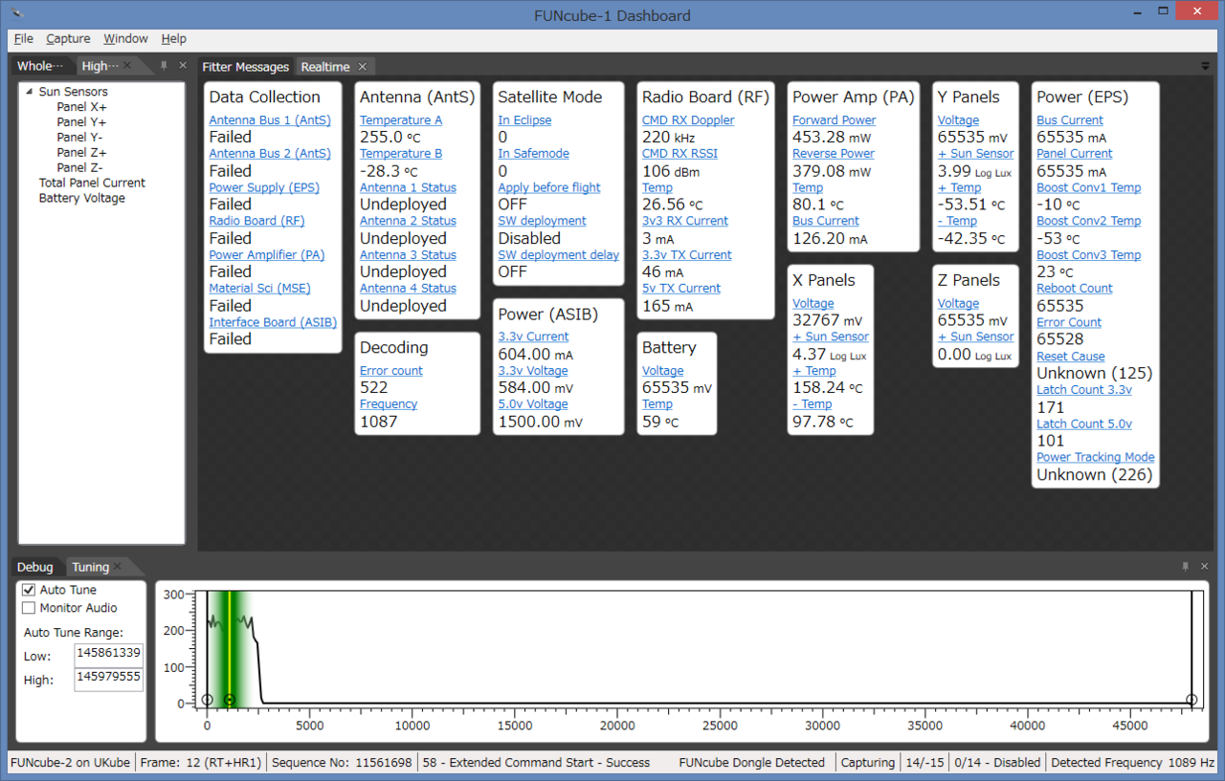Close the Realtime tab

(363, 67)
